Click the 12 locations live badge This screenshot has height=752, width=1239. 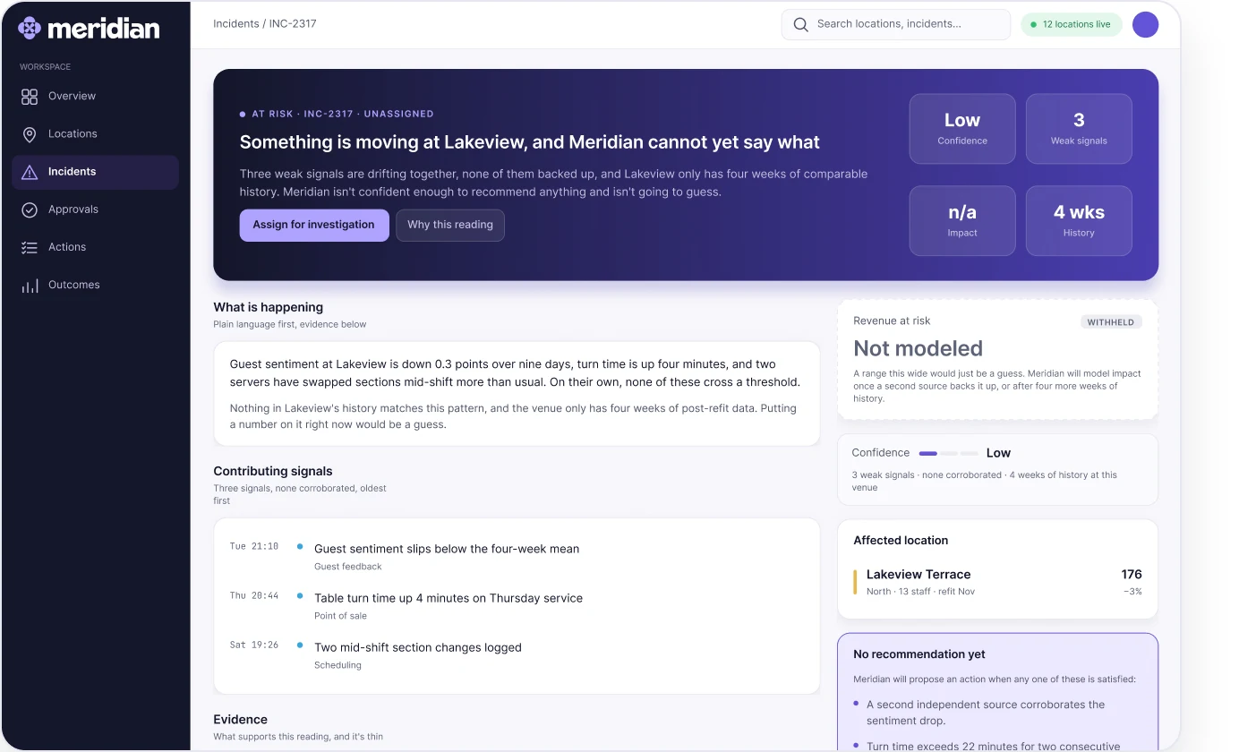1072,25
